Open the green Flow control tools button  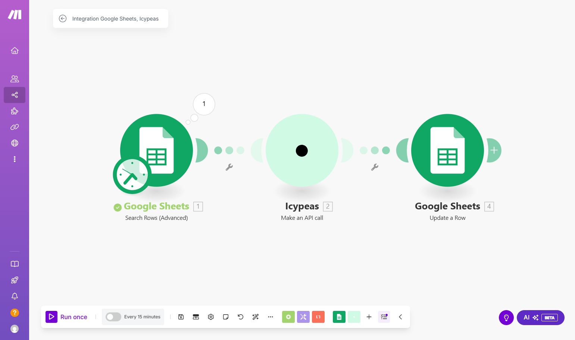[288, 317]
